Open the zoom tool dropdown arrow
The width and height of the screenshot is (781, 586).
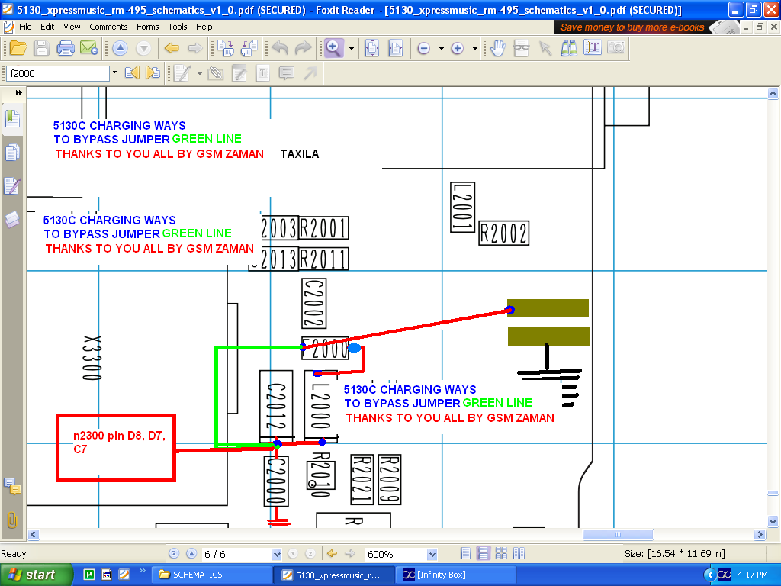(352, 48)
